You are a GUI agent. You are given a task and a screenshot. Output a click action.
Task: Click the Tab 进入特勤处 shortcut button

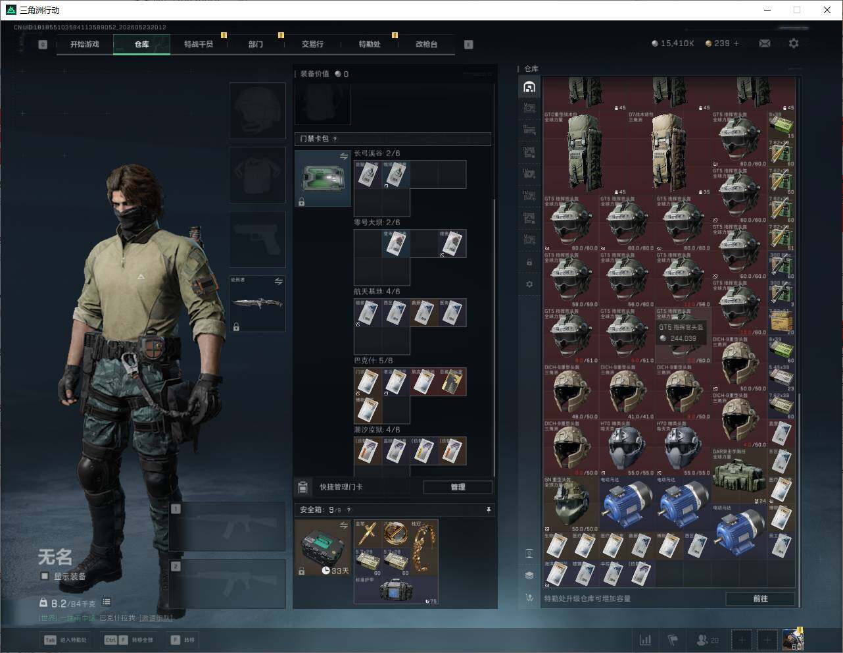click(66, 640)
